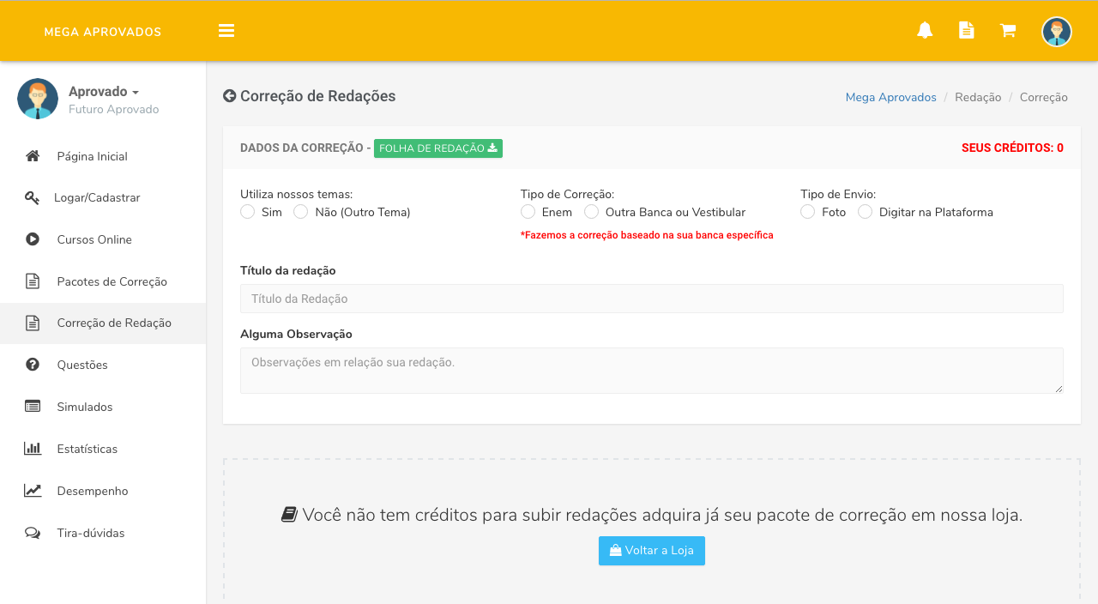This screenshot has width=1098, height=604.
Task: Click the Futuro Aprovado subtitle
Action: pos(114,110)
